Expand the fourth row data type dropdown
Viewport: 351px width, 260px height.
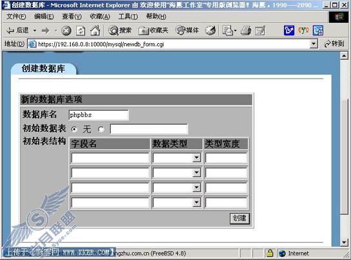(x=196, y=203)
